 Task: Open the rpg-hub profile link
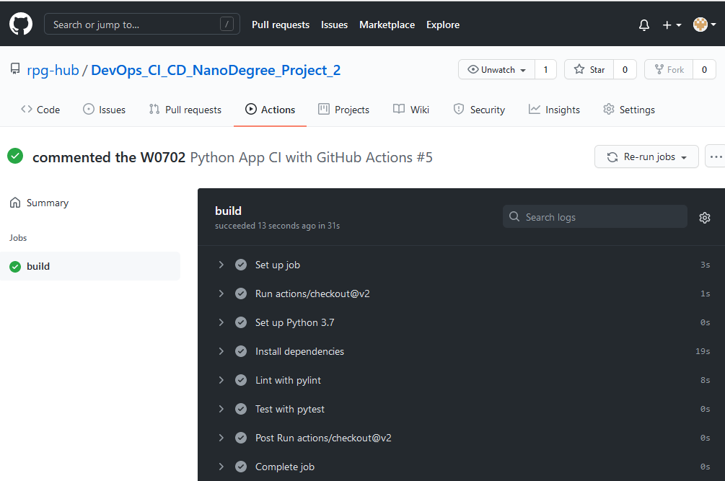click(53, 69)
